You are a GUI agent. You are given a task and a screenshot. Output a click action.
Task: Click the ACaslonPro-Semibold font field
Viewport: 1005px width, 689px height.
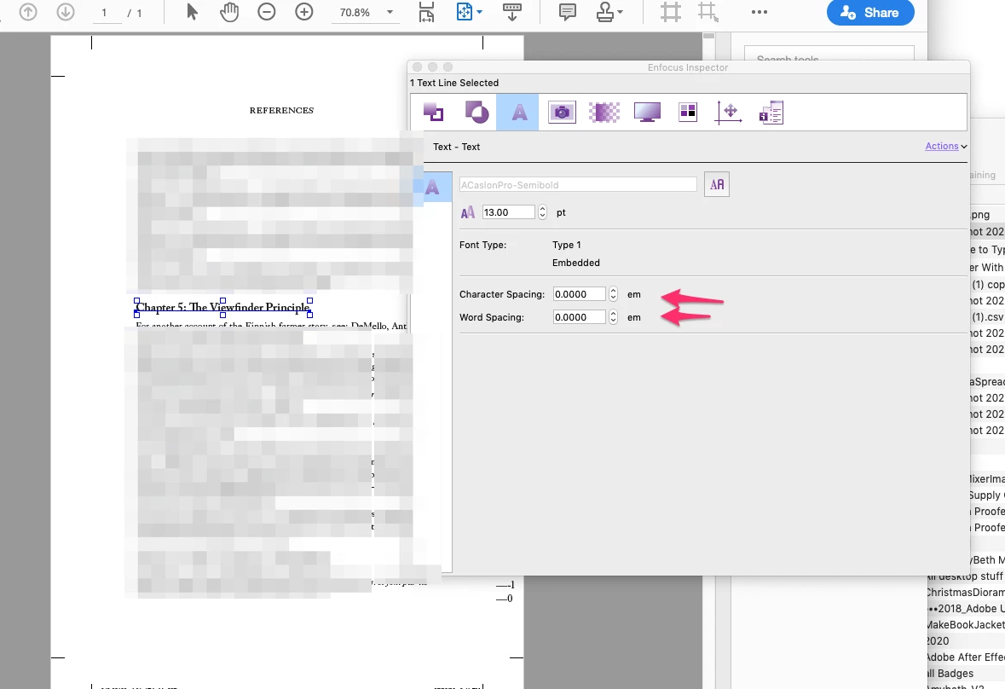(577, 184)
